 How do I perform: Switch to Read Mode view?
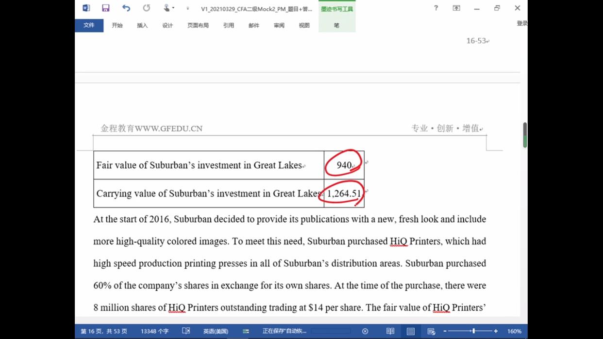[x=390, y=331]
